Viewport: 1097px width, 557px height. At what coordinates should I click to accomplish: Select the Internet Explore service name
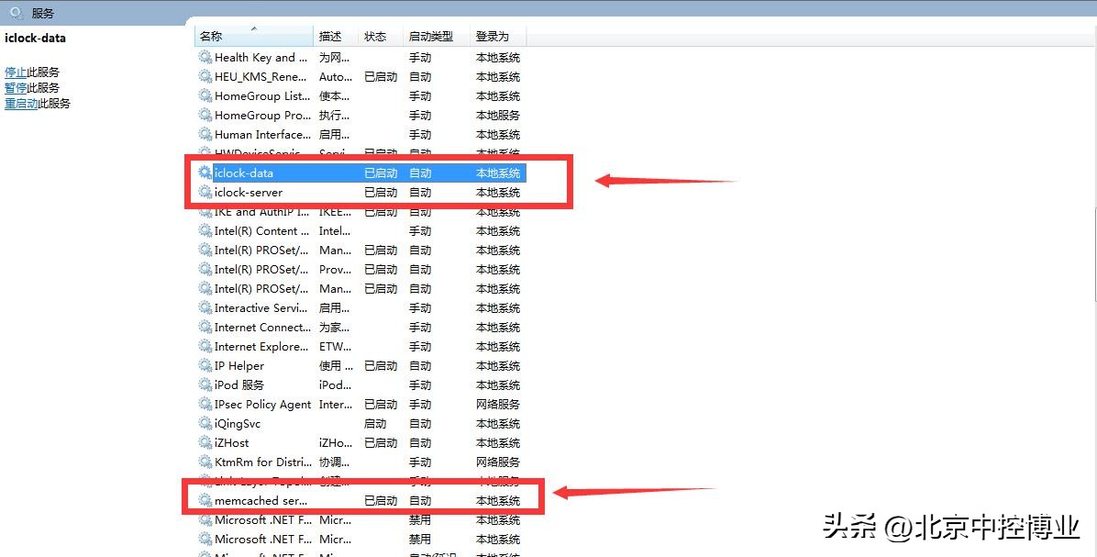click(x=261, y=346)
